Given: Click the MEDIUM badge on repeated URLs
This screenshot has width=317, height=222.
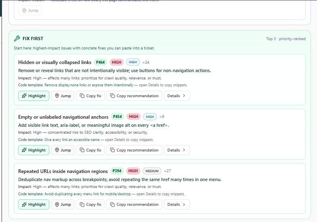Looking at the screenshot, I should [152, 171].
